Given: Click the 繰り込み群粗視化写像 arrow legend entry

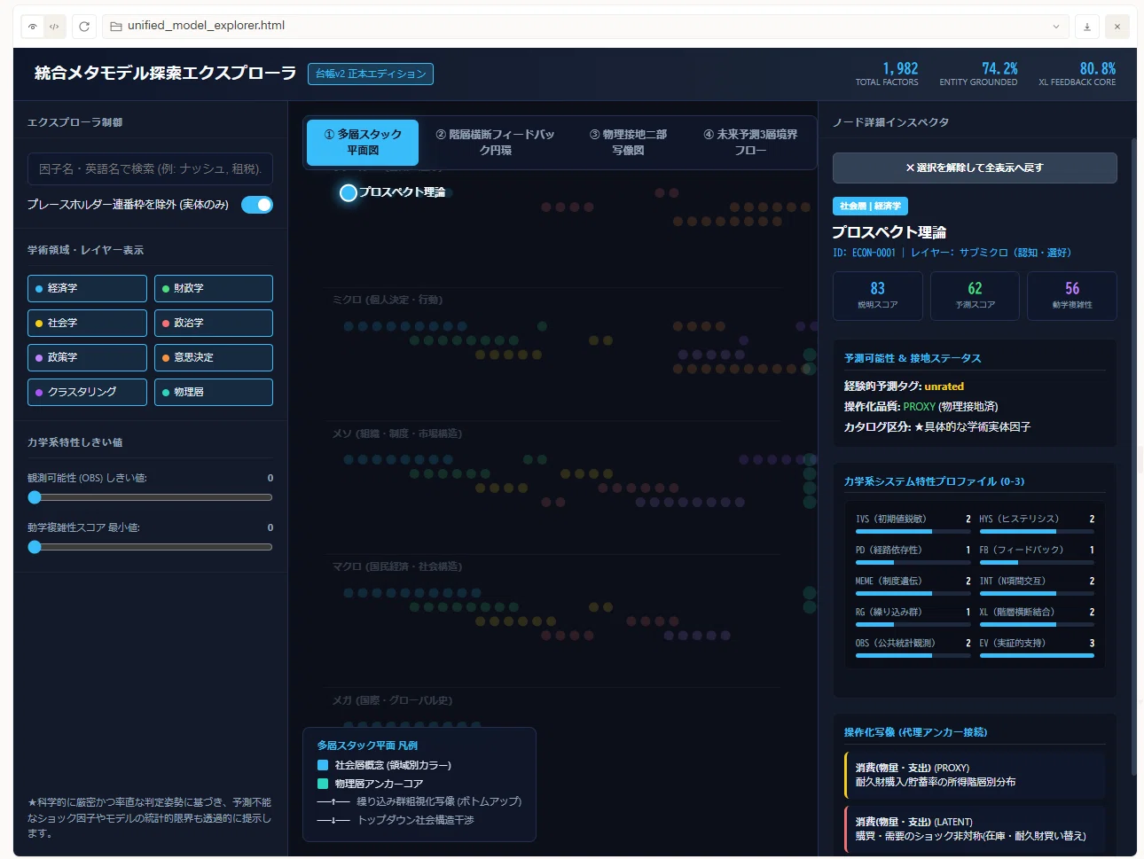Looking at the screenshot, I should point(419,801).
